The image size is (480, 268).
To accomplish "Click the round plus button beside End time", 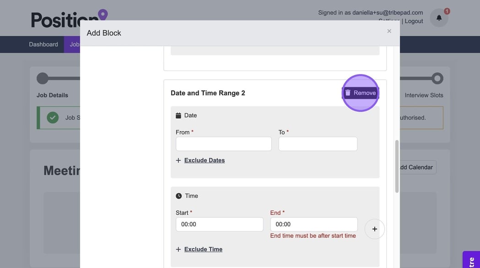I will tap(374, 229).
